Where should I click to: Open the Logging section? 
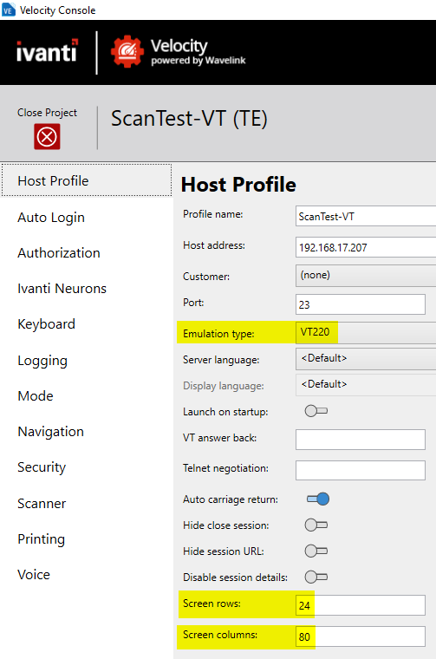click(x=42, y=361)
